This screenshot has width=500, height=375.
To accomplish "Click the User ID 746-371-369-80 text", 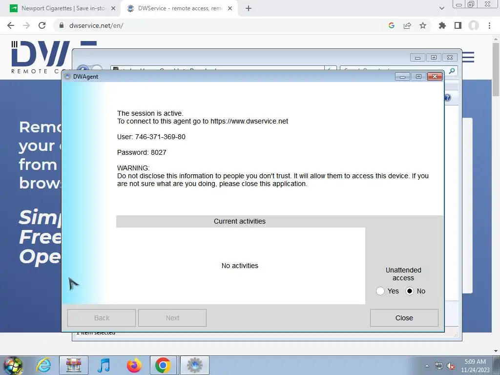I will [x=151, y=137].
